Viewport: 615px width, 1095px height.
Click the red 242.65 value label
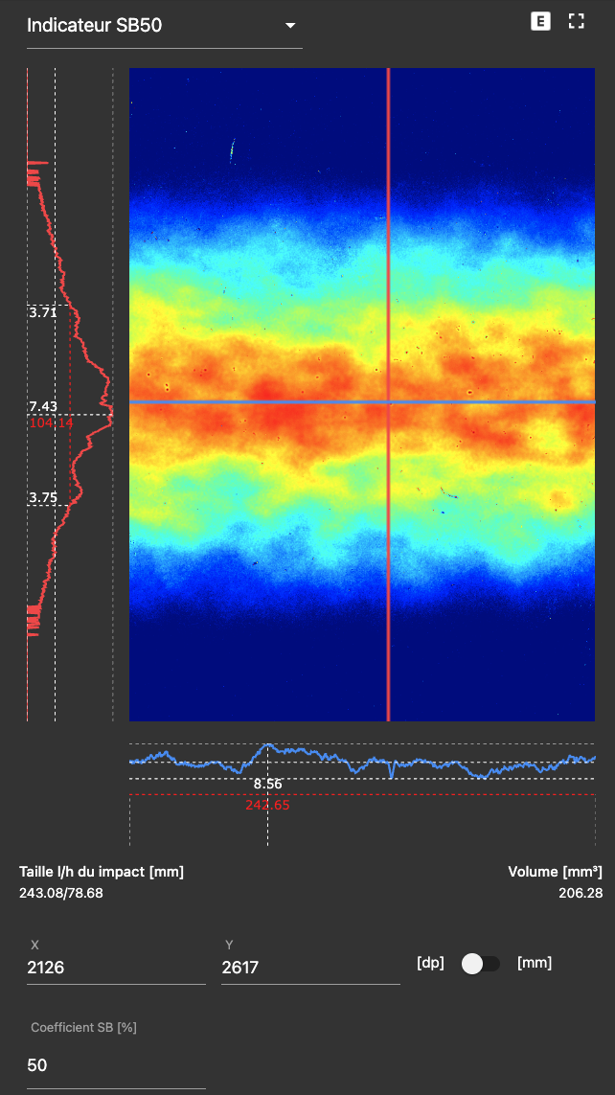(267, 805)
